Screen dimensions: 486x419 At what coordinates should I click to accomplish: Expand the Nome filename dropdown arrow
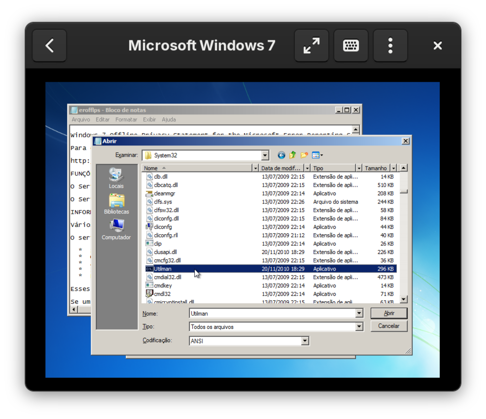359,314
